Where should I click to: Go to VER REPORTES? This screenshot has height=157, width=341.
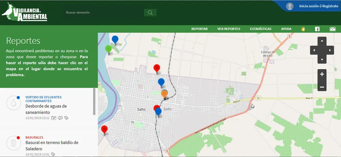pyautogui.click(x=229, y=29)
